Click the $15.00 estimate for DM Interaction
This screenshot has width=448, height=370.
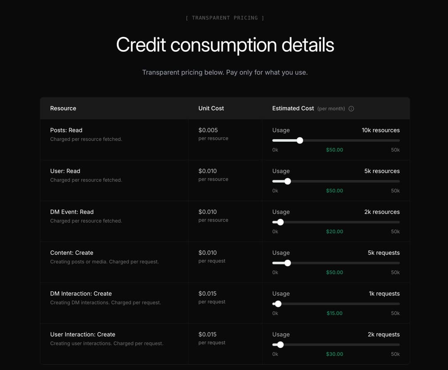[x=334, y=313]
